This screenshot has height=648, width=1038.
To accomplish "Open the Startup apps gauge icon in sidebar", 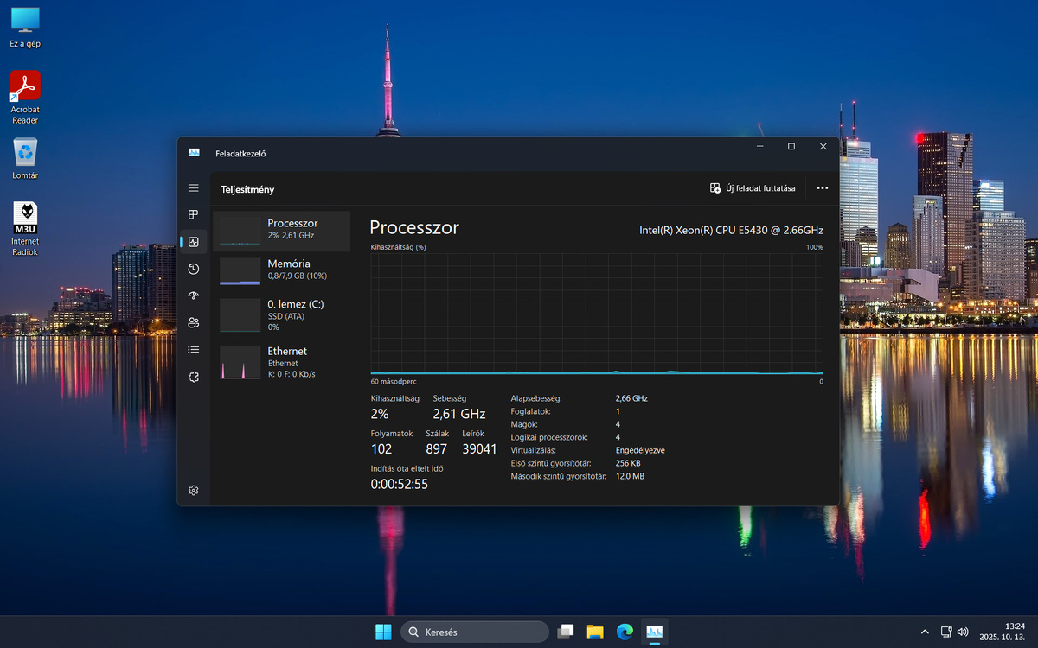I will [x=194, y=295].
